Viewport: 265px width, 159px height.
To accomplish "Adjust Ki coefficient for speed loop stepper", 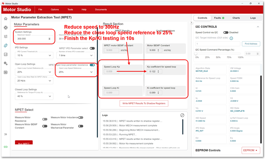I will [158, 93].
